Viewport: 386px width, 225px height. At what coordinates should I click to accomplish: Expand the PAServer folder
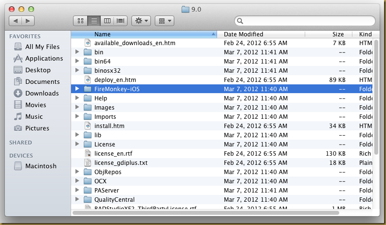(x=77, y=190)
